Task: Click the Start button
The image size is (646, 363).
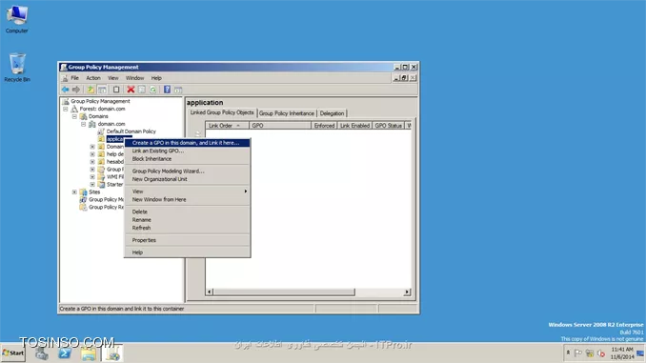Action: pyautogui.click(x=13, y=353)
